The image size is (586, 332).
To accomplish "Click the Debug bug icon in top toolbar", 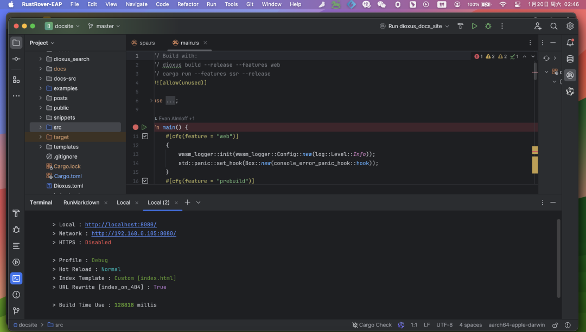I will click(488, 26).
